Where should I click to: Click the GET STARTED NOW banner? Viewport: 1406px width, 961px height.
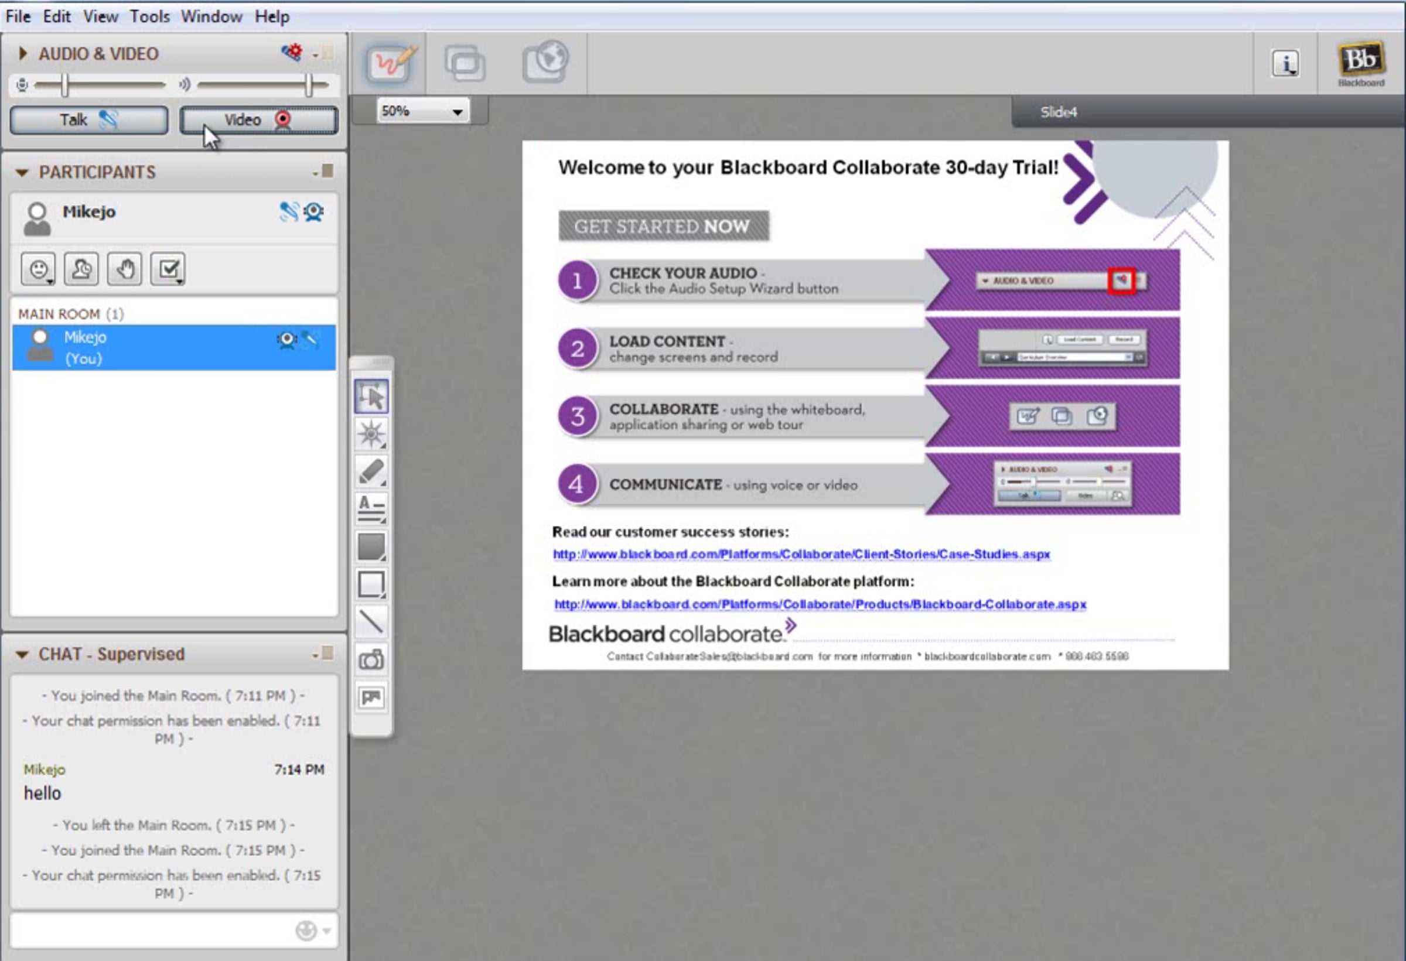(664, 226)
